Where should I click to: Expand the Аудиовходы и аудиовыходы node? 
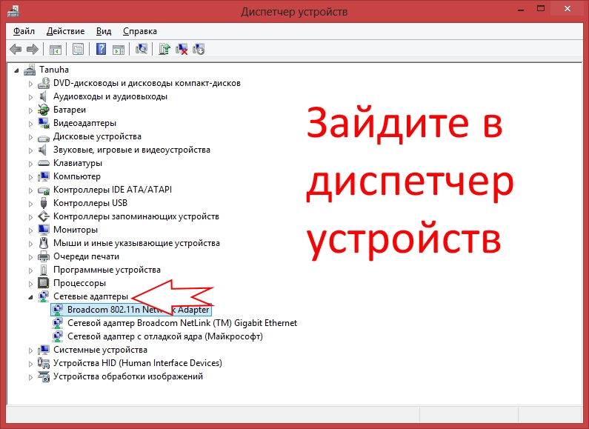pos(30,97)
